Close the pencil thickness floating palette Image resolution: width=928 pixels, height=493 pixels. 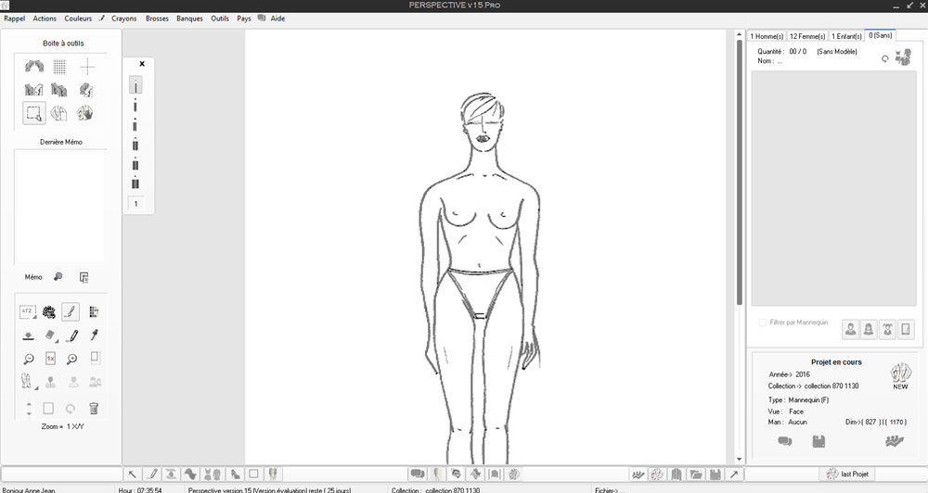[x=142, y=64]
